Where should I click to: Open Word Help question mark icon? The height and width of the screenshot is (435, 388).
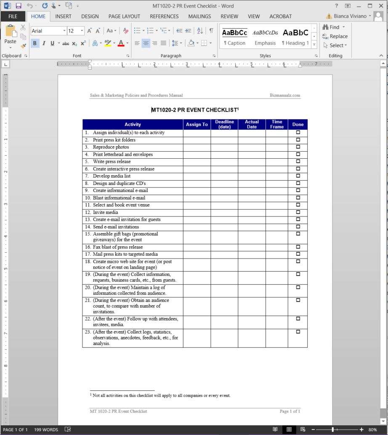point(336,6)
